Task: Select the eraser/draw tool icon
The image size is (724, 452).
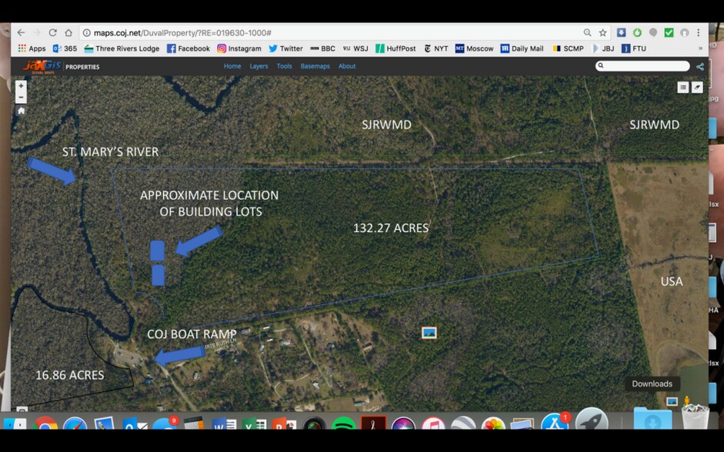Action: tap(697, 87)
